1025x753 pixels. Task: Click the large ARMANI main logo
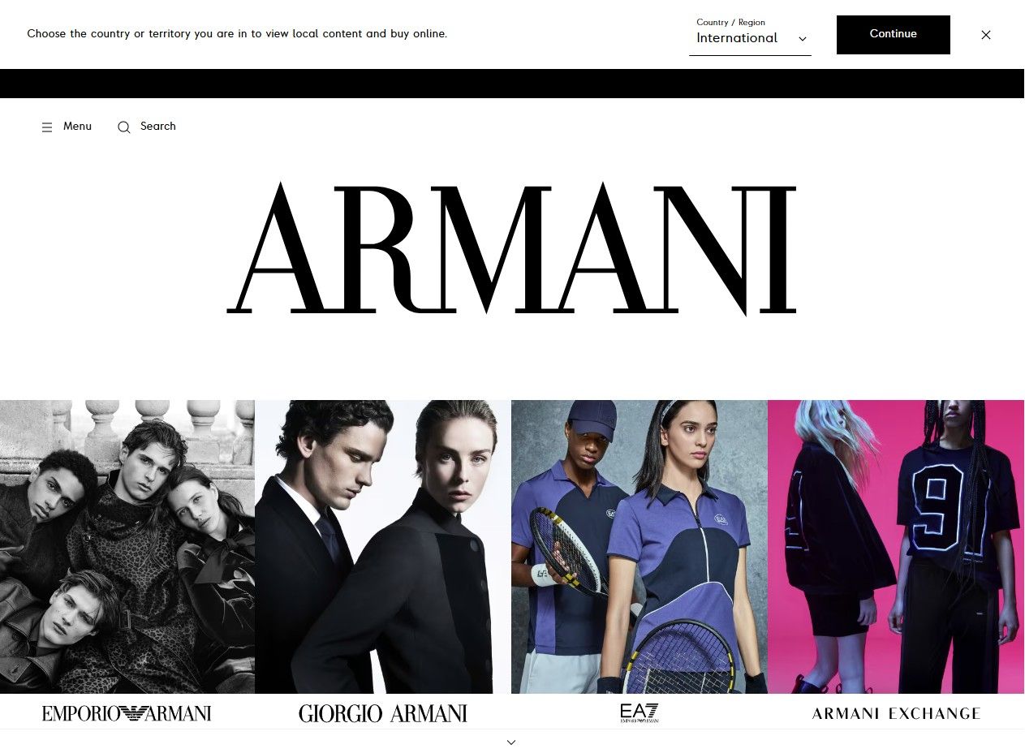point(511,247)
